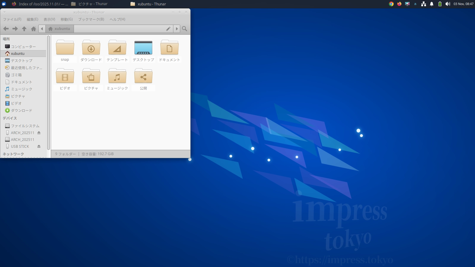The height and width of the screenshot is (267, 475).
Task: Open the notifications bell icon
Action: click(432, 4)
